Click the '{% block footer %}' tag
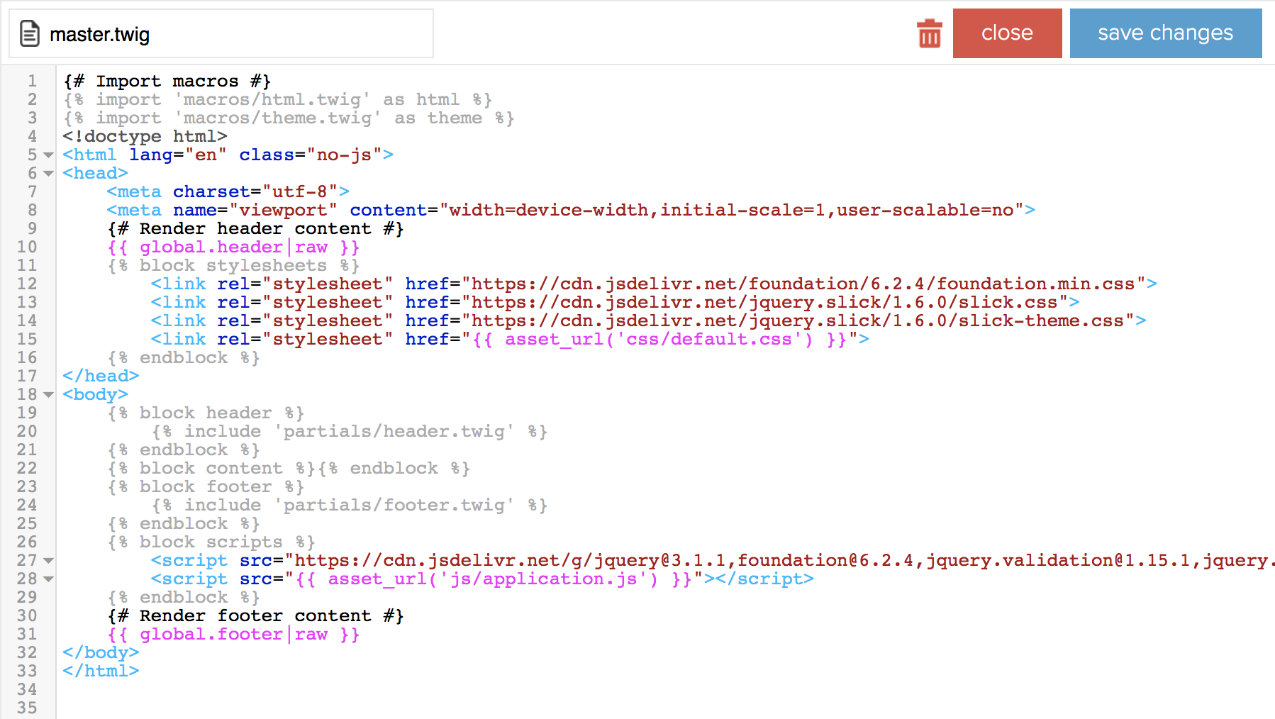Viewport: 1275px width, 719px height. 206,486
